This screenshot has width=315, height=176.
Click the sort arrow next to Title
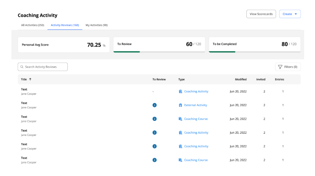(x=30, y=79)
